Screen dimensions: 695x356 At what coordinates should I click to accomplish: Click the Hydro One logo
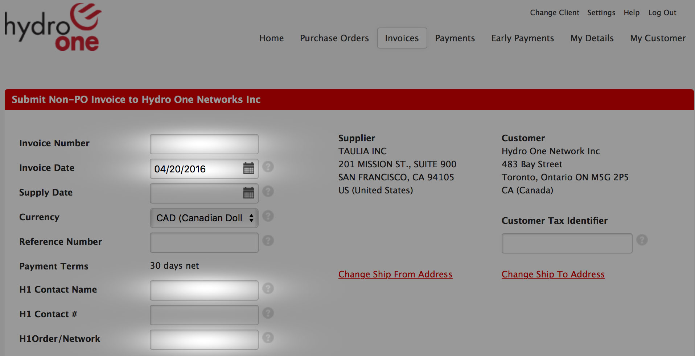click(53, 27)
